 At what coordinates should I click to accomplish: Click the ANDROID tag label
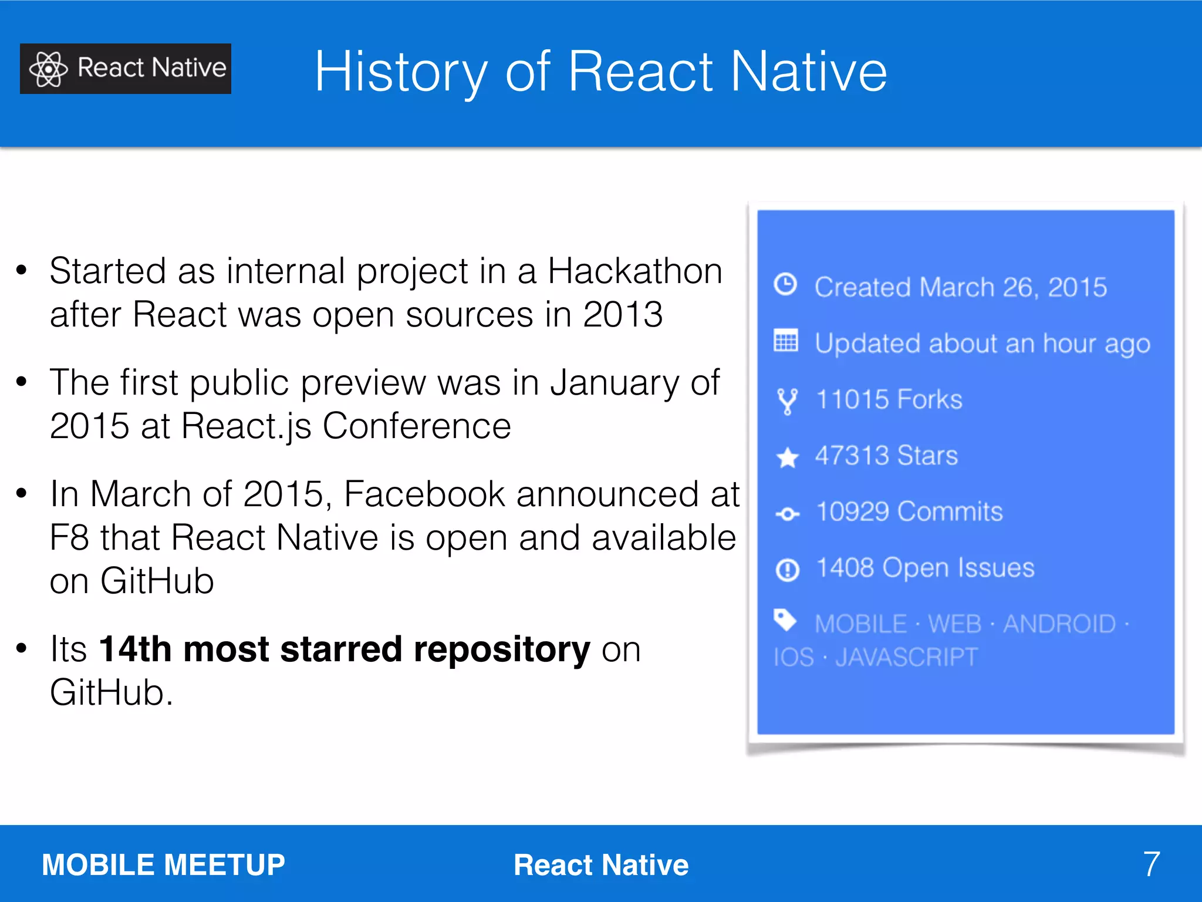click(x=1059, y=624)
